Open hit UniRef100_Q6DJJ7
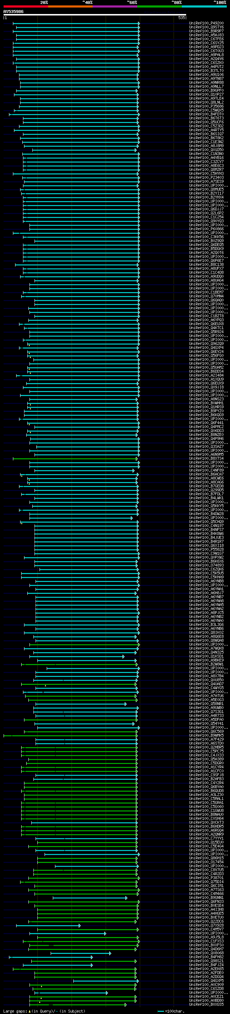230x1014 pixels. click(206, 209)
